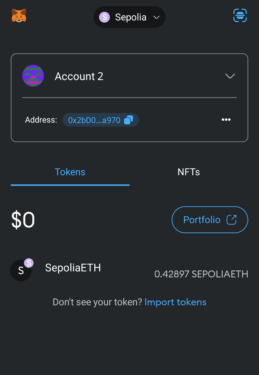Open the QR code scanner

pos(240,16)
